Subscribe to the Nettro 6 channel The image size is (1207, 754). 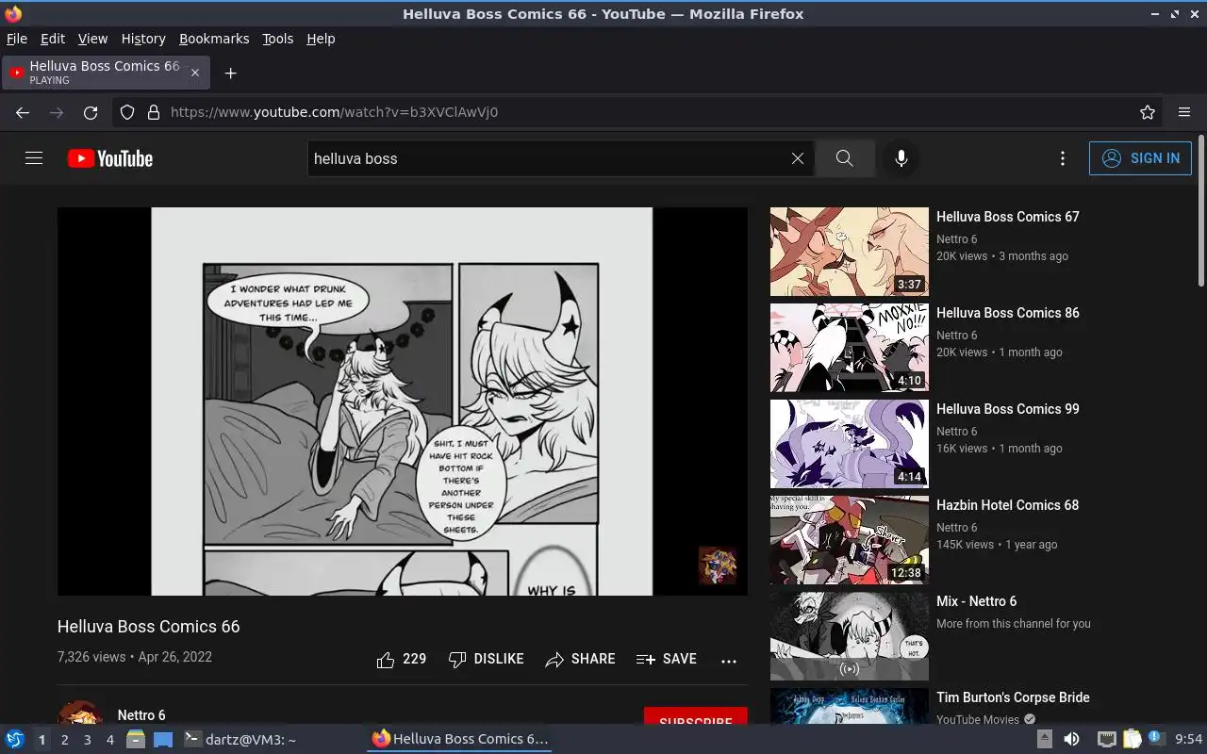coord(696,716)
